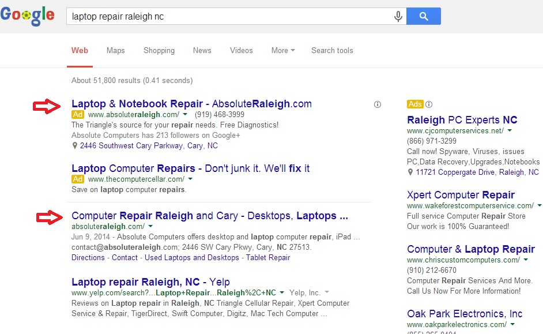This screenshot has height=334, width=543.
Task: Switch to the Maps tab
Action: click(x=116, y=51)
